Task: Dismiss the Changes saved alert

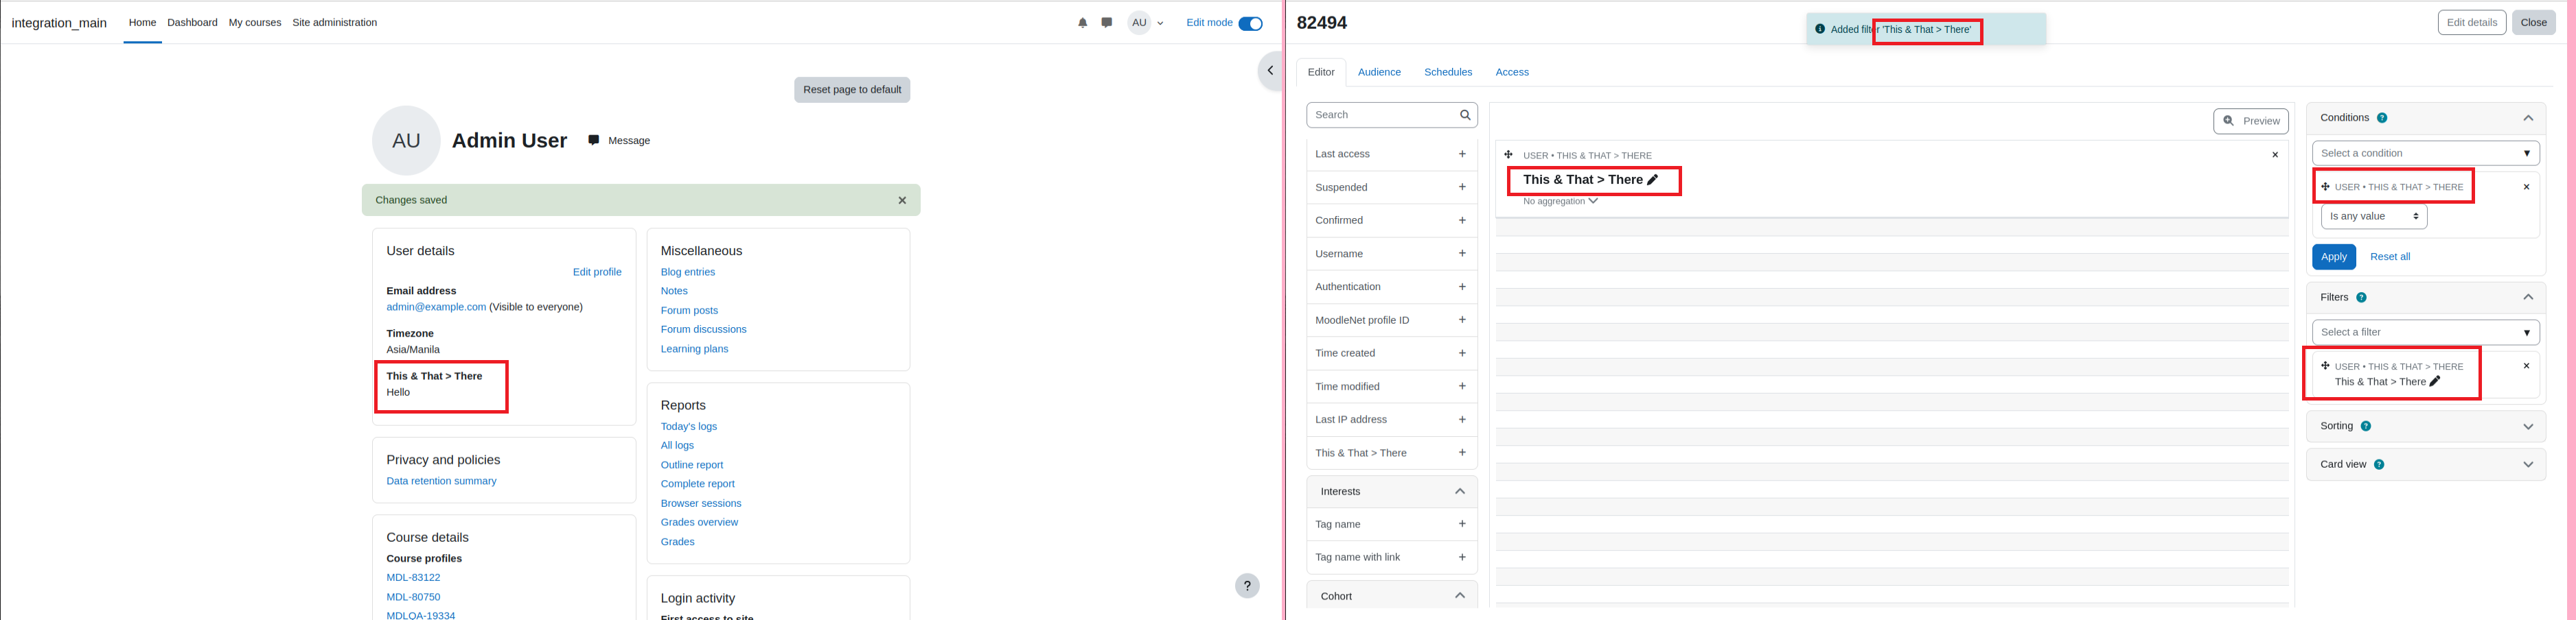Action: (x=902, y=201)
